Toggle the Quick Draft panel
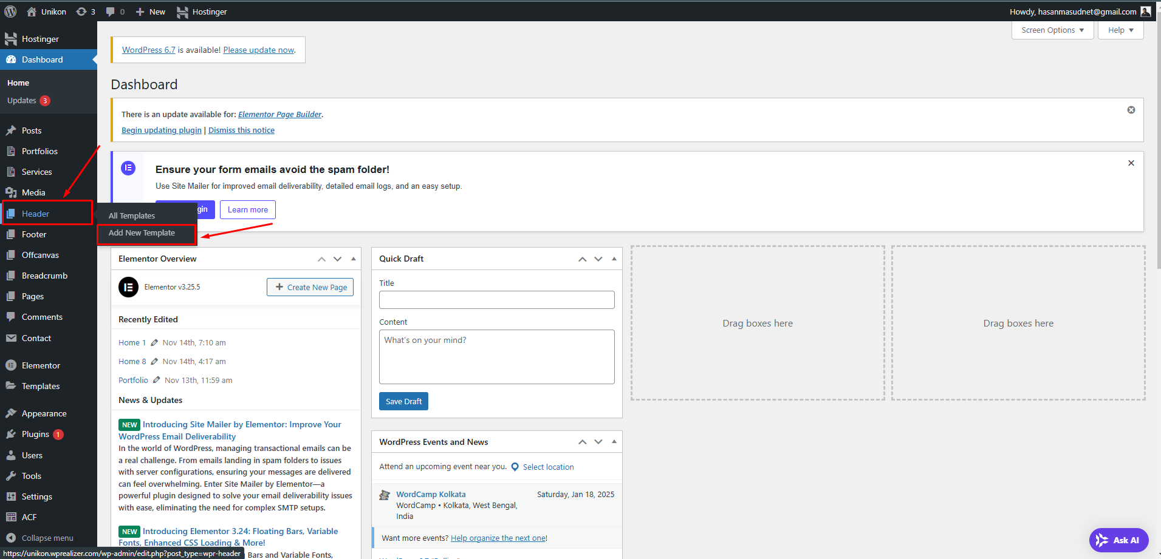Screen dimensions: 1161x559 [614, 259]
